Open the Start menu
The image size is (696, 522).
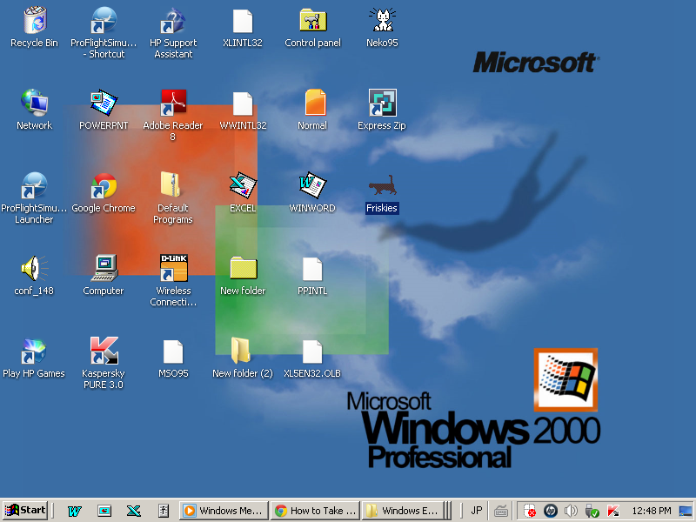pyautogui.click(x=23, y=510)
